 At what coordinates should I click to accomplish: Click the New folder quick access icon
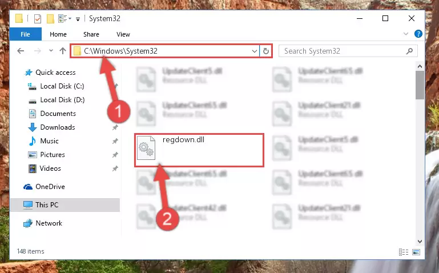[x=50, y=19]
